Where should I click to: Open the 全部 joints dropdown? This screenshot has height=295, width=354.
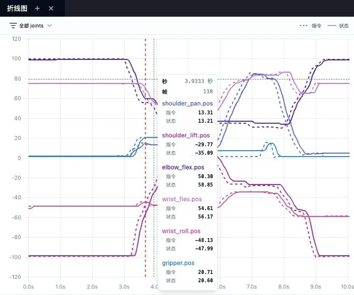[x=34, y=25]
